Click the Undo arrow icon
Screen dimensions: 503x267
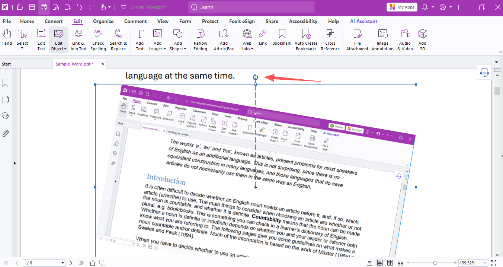click(x=79, y=7)
